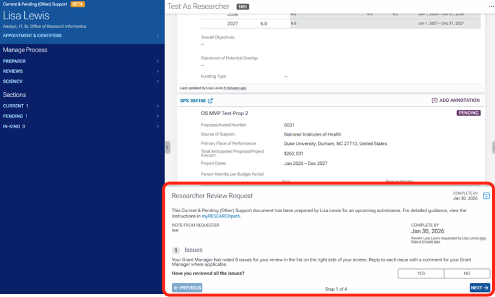
Task: Click the BETA badge in header
Action: pos(77,4)
